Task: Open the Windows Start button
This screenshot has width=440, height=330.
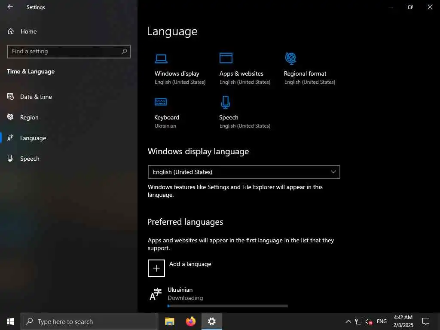Action: [x=10, y=321]
